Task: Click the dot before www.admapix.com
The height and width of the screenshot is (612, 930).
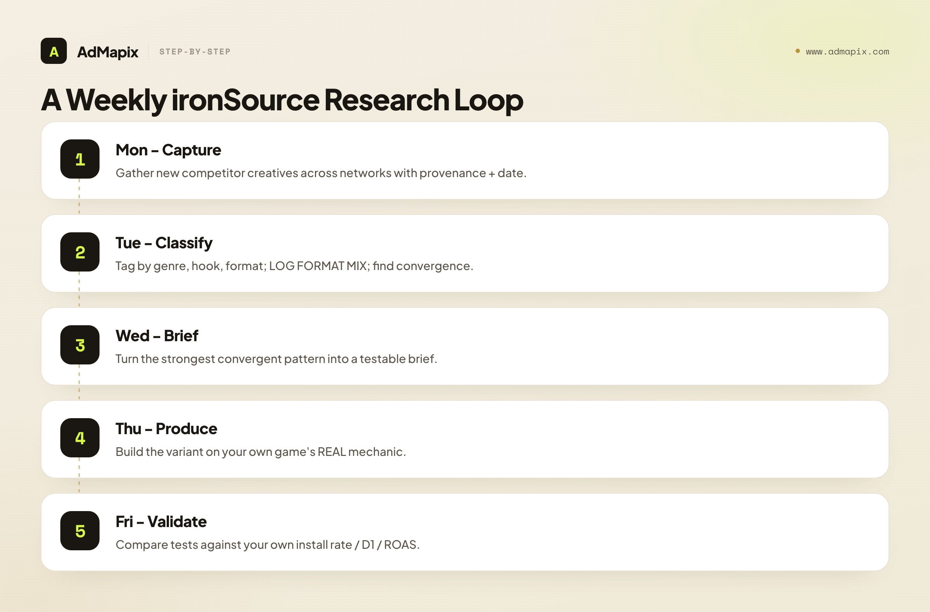Action: 797,51
